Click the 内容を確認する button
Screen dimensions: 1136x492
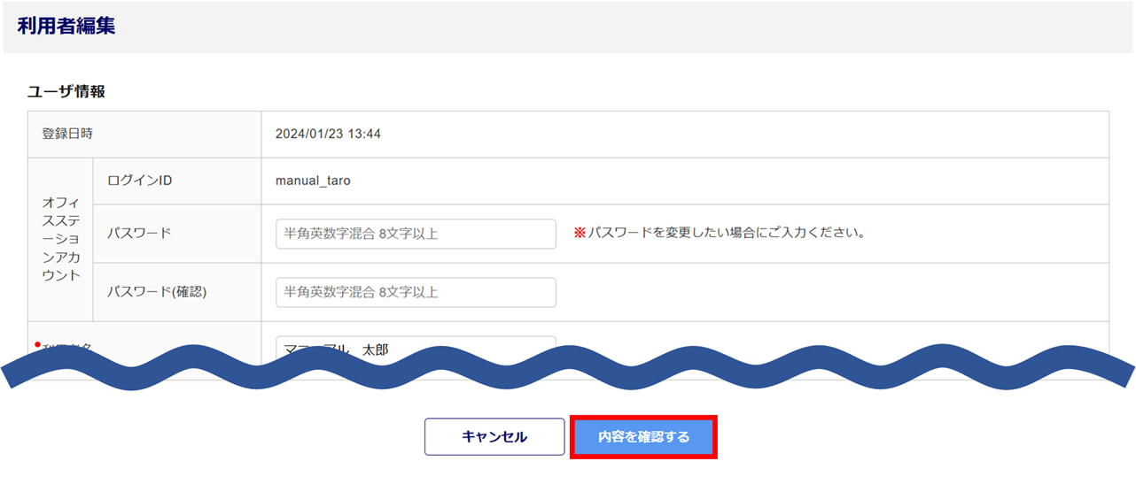643,437
